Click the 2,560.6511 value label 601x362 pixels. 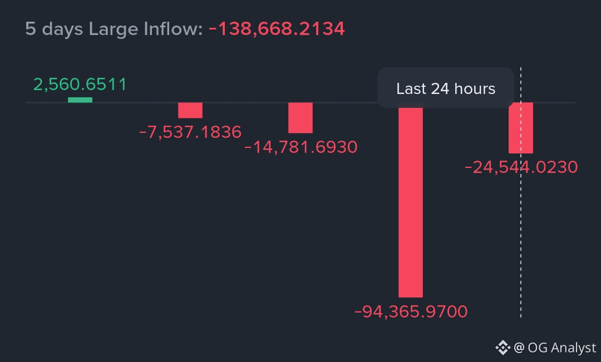tap(80, 85)
